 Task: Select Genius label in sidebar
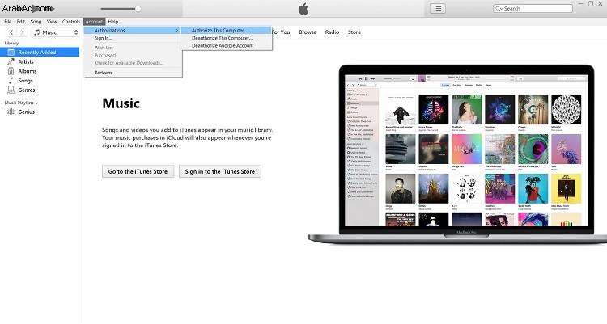(27, 112)
